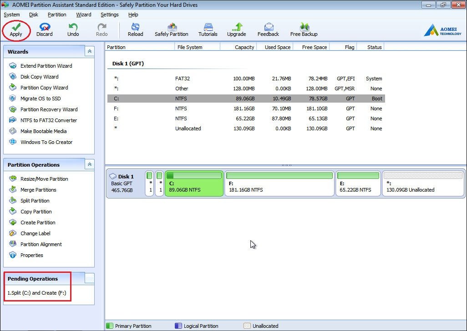Click the Undo arrow icon
This screenshot has width=467, height=331.
coord(73,27)
